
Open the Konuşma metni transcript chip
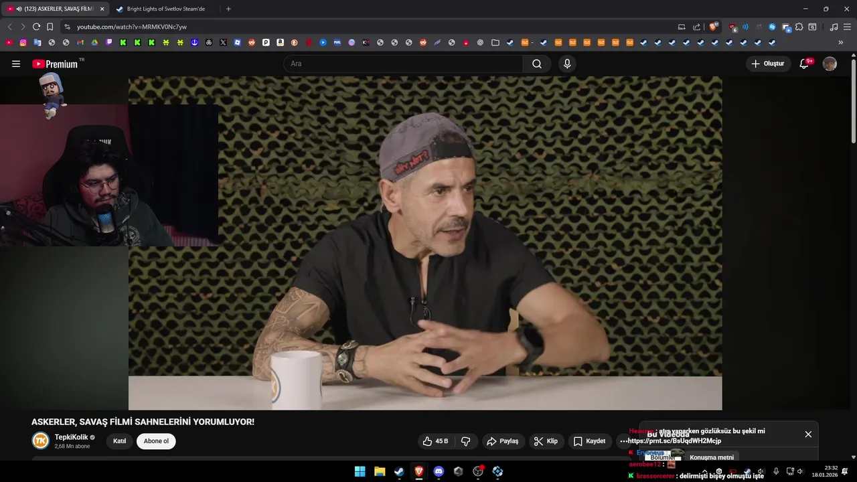711,458
